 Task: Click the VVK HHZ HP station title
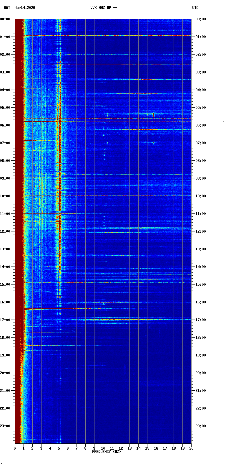point(101,8)
